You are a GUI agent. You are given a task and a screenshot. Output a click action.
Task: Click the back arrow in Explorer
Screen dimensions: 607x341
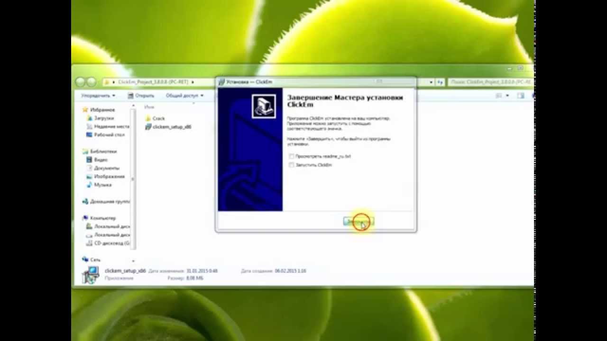click(80, 82)
